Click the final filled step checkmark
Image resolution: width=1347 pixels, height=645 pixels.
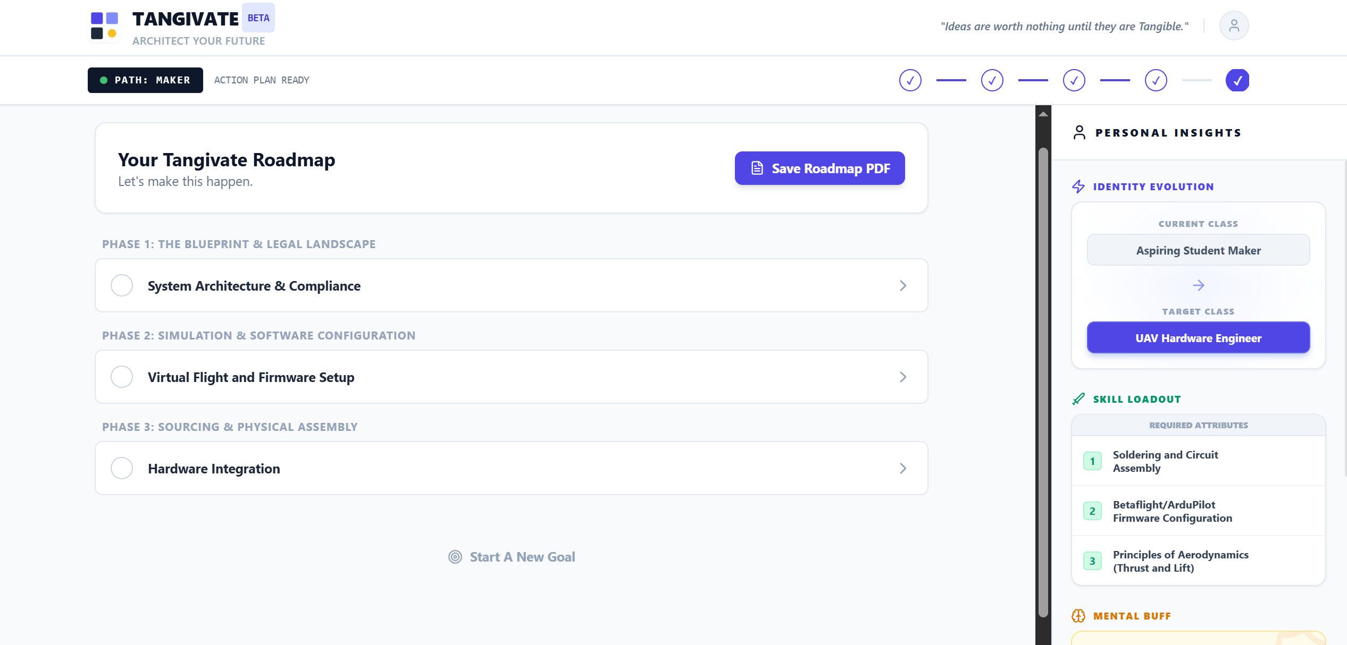pyautogui.click(x=1237, y=80)
